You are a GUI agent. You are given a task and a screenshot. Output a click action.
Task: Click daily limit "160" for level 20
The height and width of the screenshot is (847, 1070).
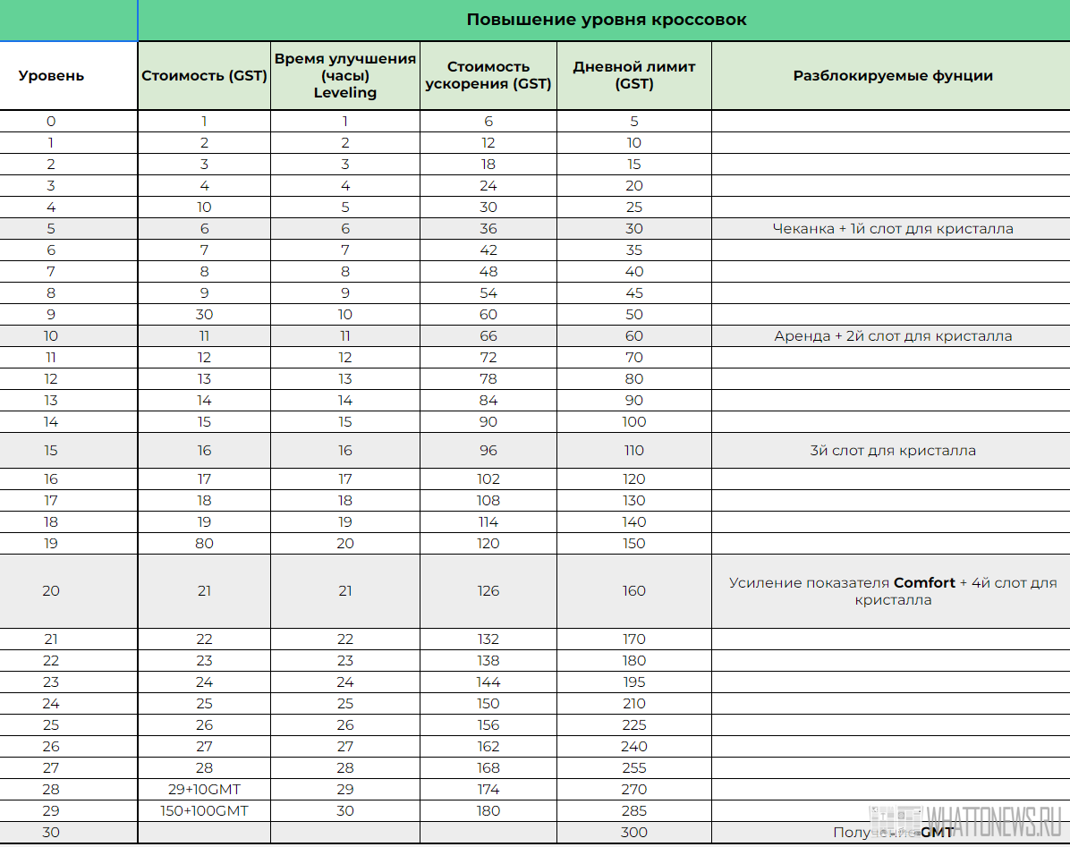[634, 590]
